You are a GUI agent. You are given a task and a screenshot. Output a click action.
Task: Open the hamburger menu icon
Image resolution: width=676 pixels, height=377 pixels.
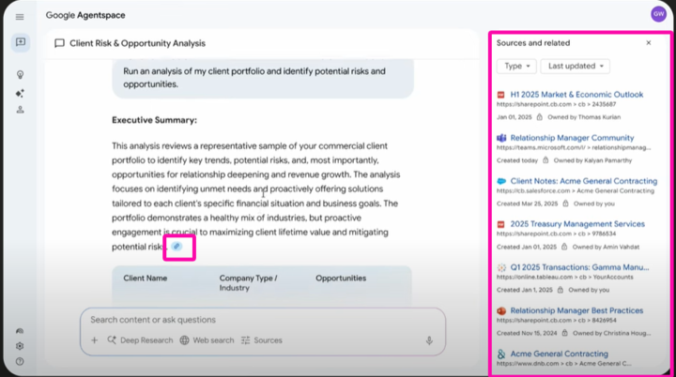20,17
